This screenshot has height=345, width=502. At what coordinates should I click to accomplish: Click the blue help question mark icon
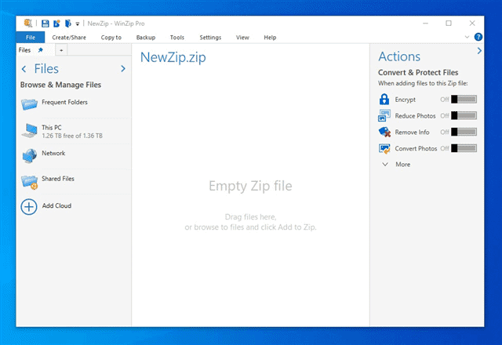tap(478, 37)
